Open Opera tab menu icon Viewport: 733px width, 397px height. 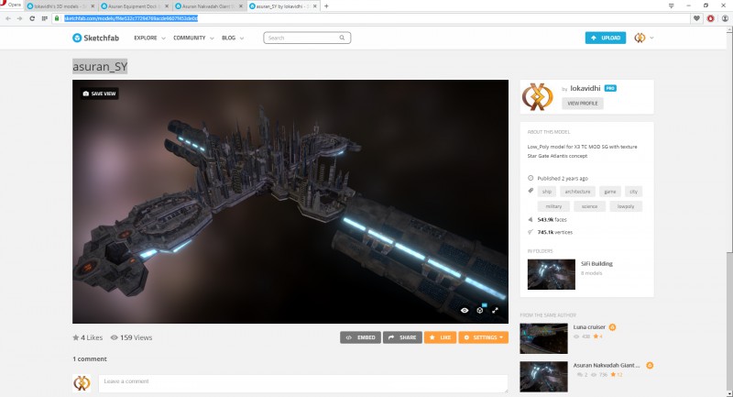tap(671, 6)
